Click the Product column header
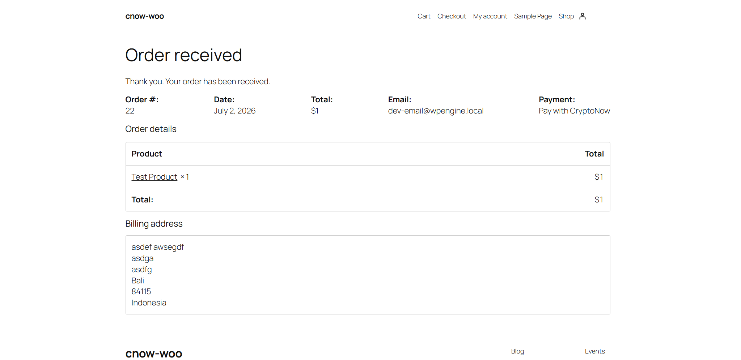The height and width of the screenshot is (360, 741). [147, 154]
